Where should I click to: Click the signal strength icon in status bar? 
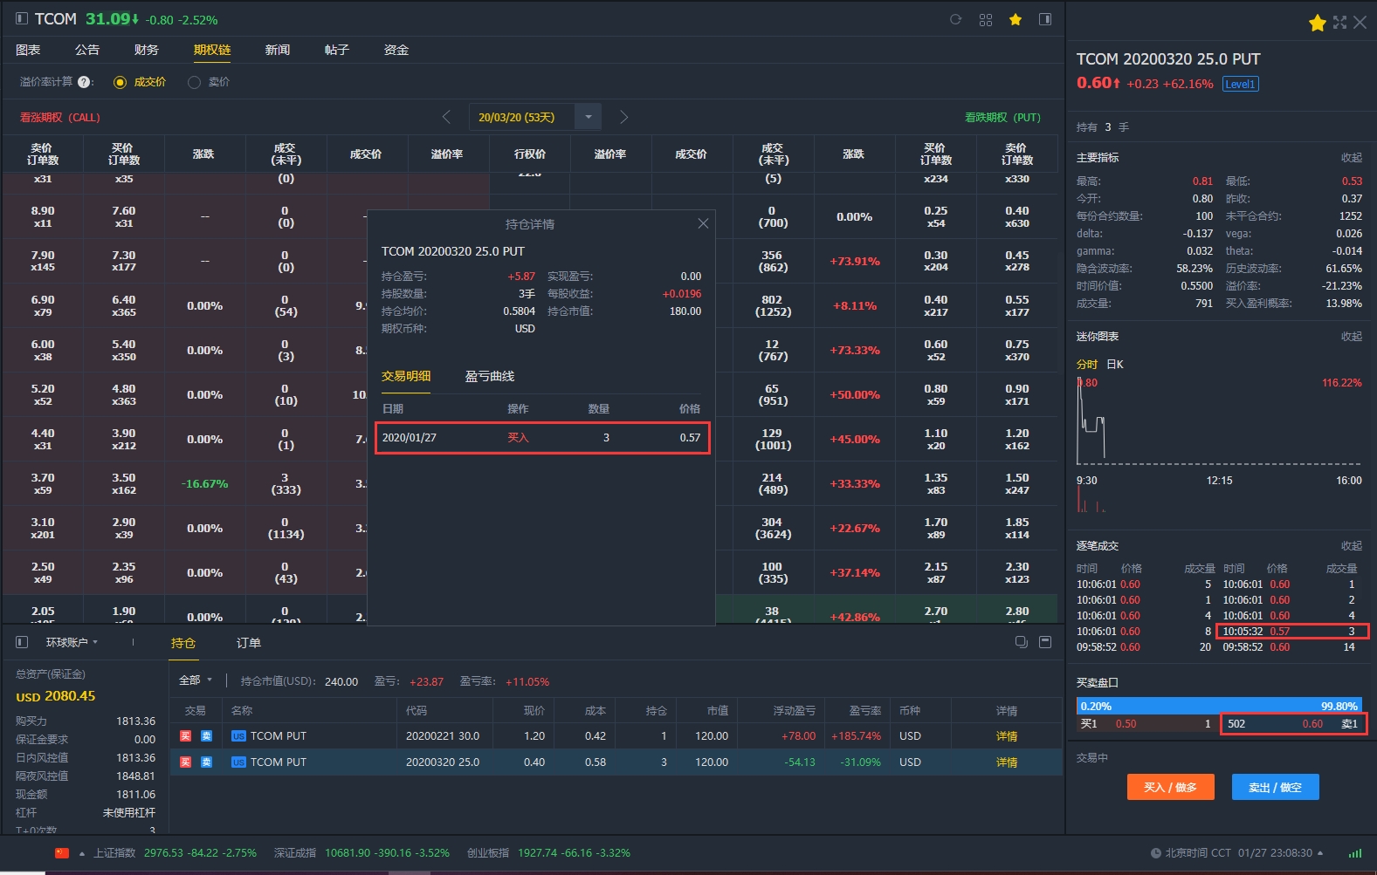(x=1354, y=853)
